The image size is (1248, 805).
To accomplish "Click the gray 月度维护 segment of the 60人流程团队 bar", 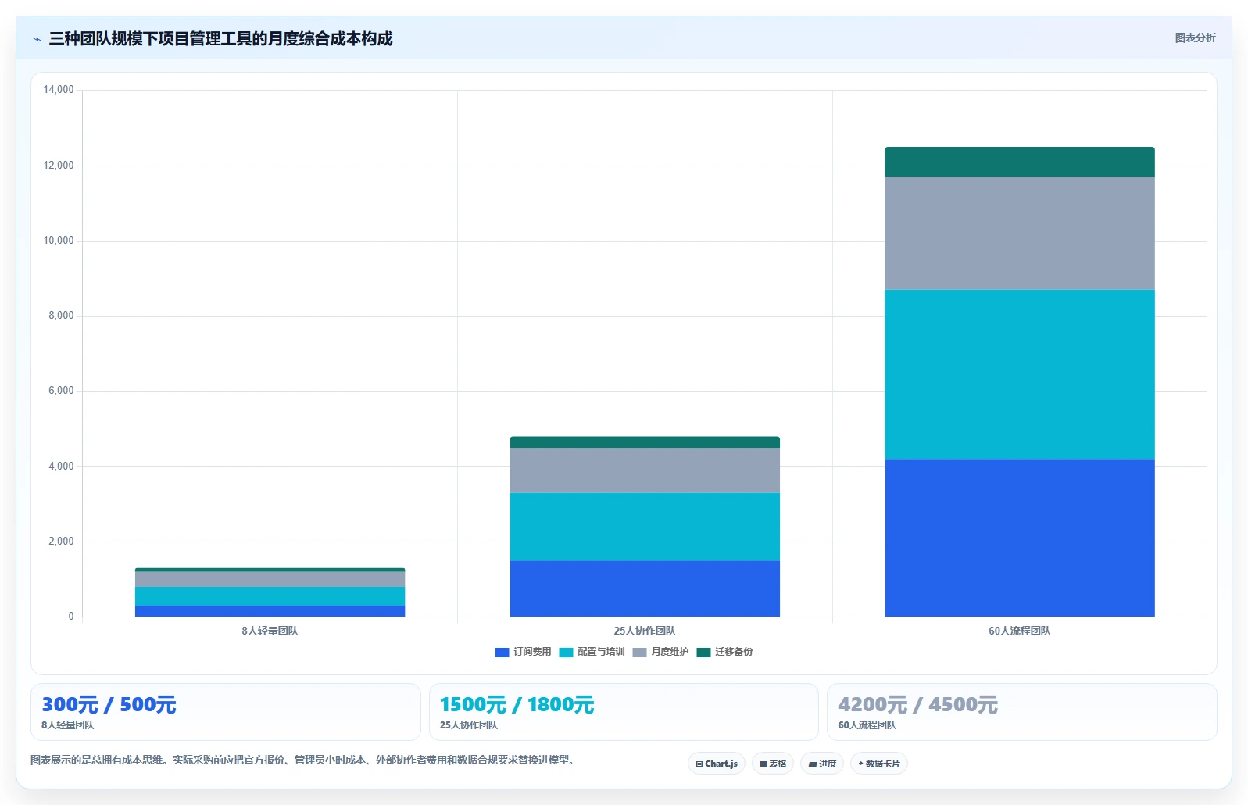I will pyautogui.click(x=1019, y=234).
